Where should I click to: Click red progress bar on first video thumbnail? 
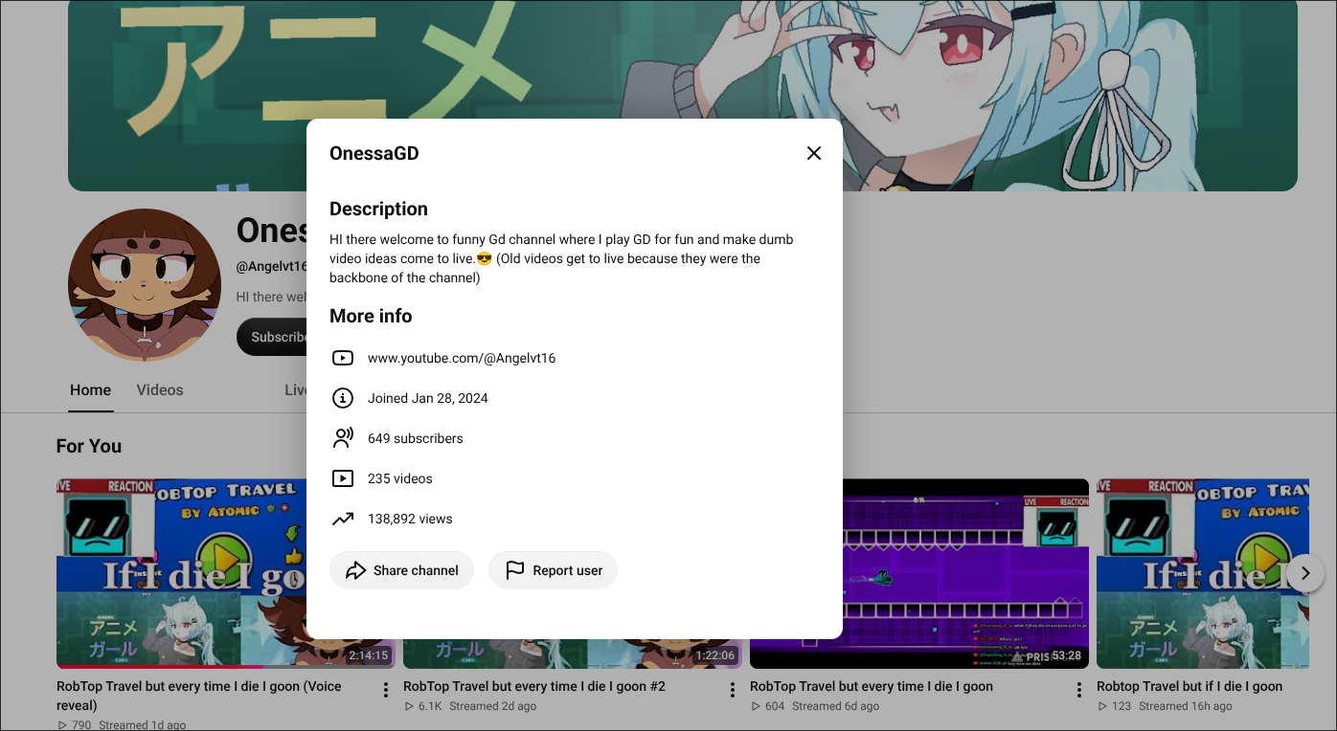(160, 666)
